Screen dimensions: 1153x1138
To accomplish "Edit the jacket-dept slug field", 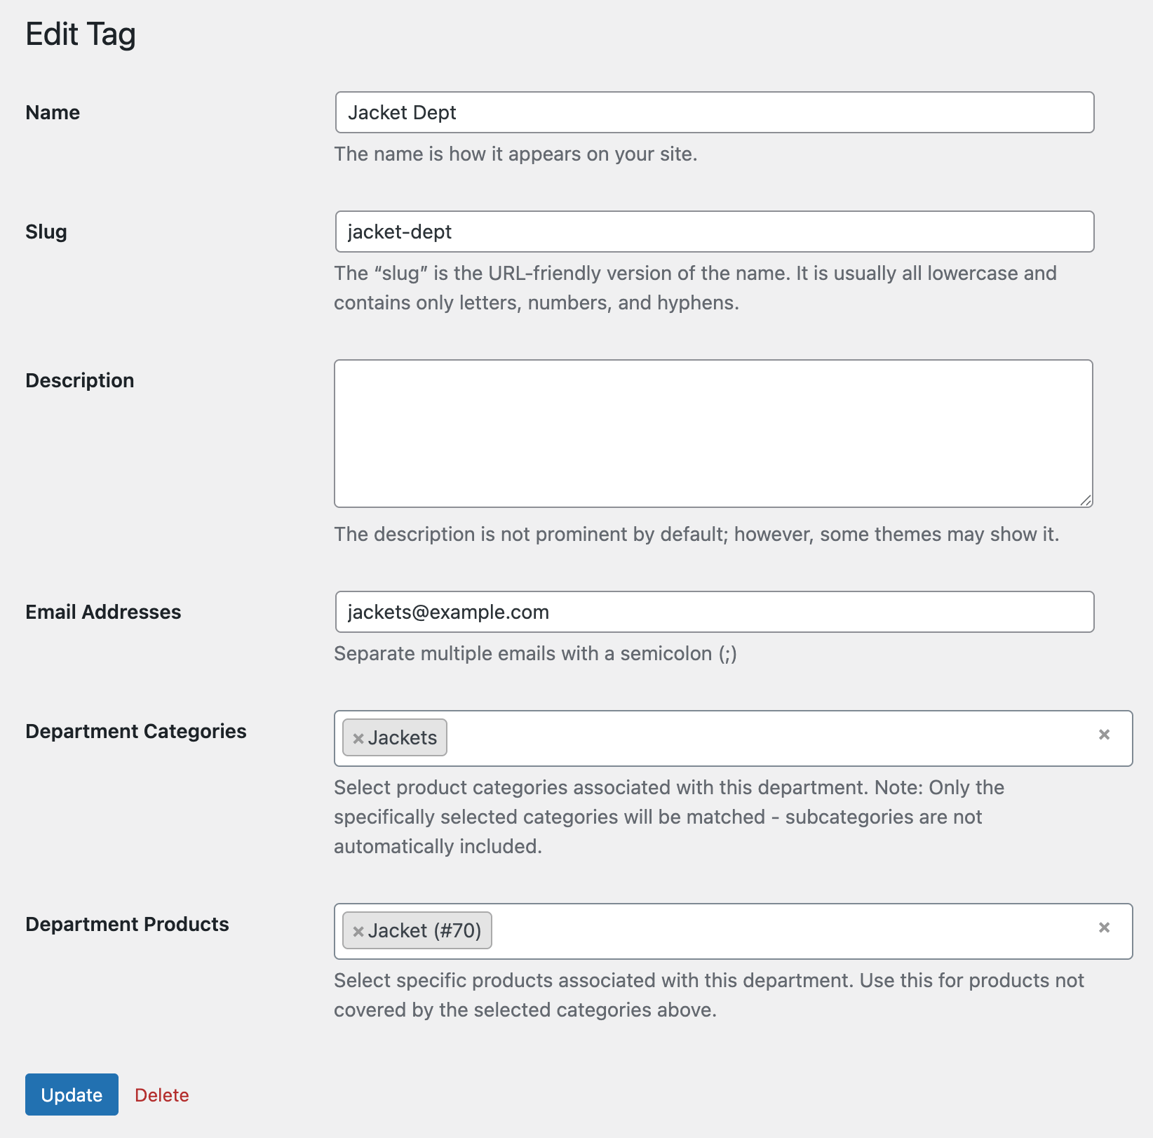I will point(713,232).
